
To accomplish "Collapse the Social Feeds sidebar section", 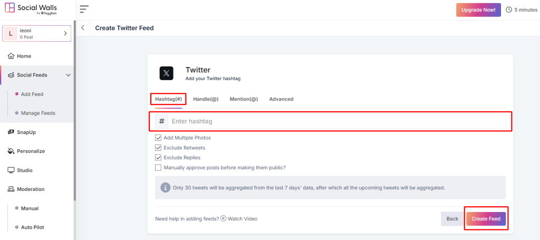I will pyautogui.click(x=68, y=75).
